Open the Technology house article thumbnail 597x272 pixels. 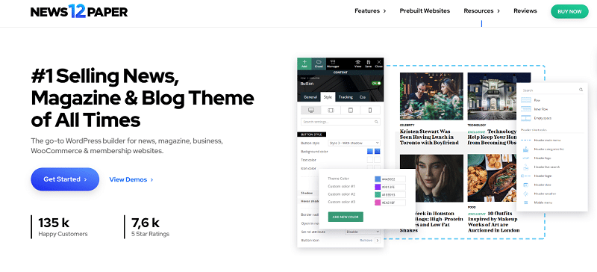point(498,96)
